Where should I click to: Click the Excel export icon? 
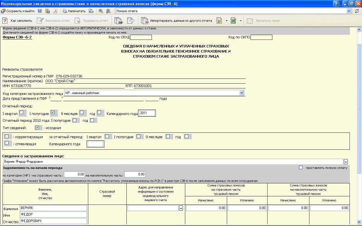tap(233, 21)
